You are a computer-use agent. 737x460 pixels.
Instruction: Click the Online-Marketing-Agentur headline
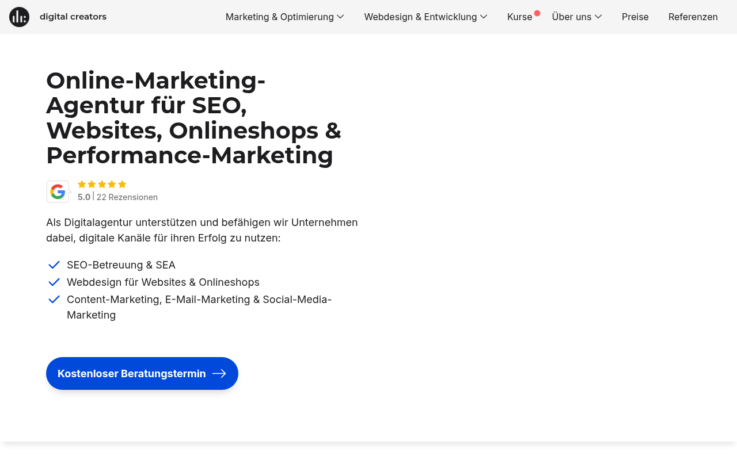(193, 118)
